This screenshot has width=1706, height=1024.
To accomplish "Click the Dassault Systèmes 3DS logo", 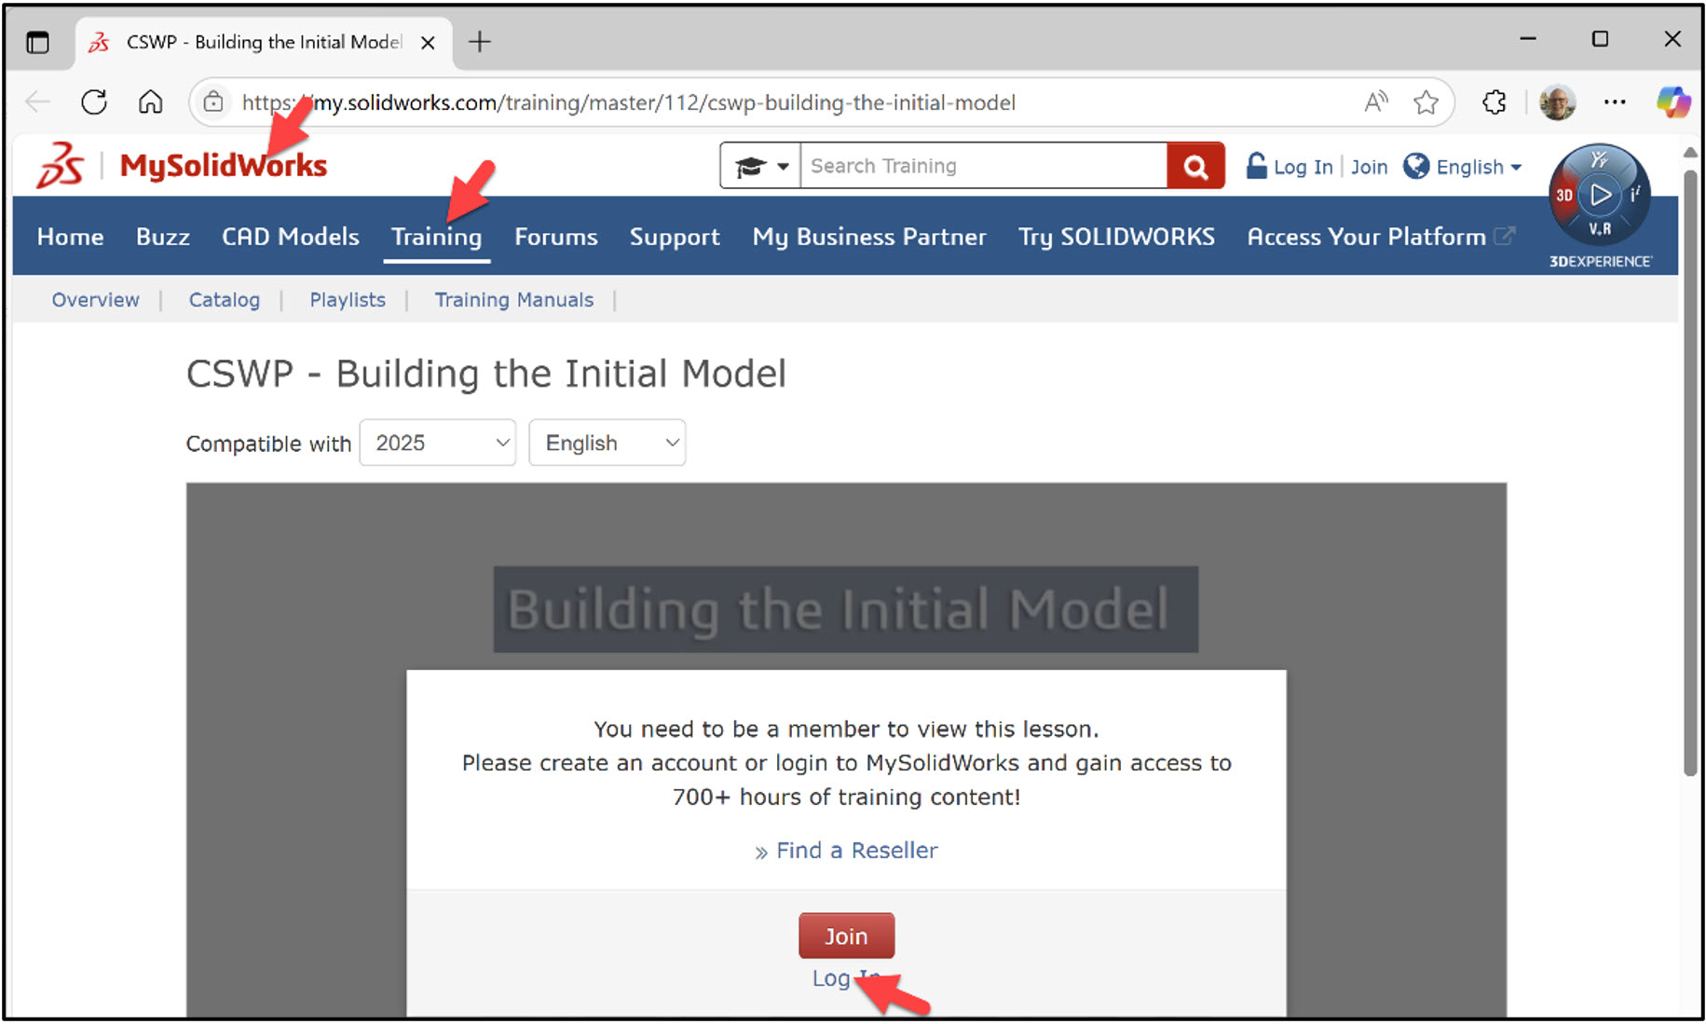I will click(61, 165).
